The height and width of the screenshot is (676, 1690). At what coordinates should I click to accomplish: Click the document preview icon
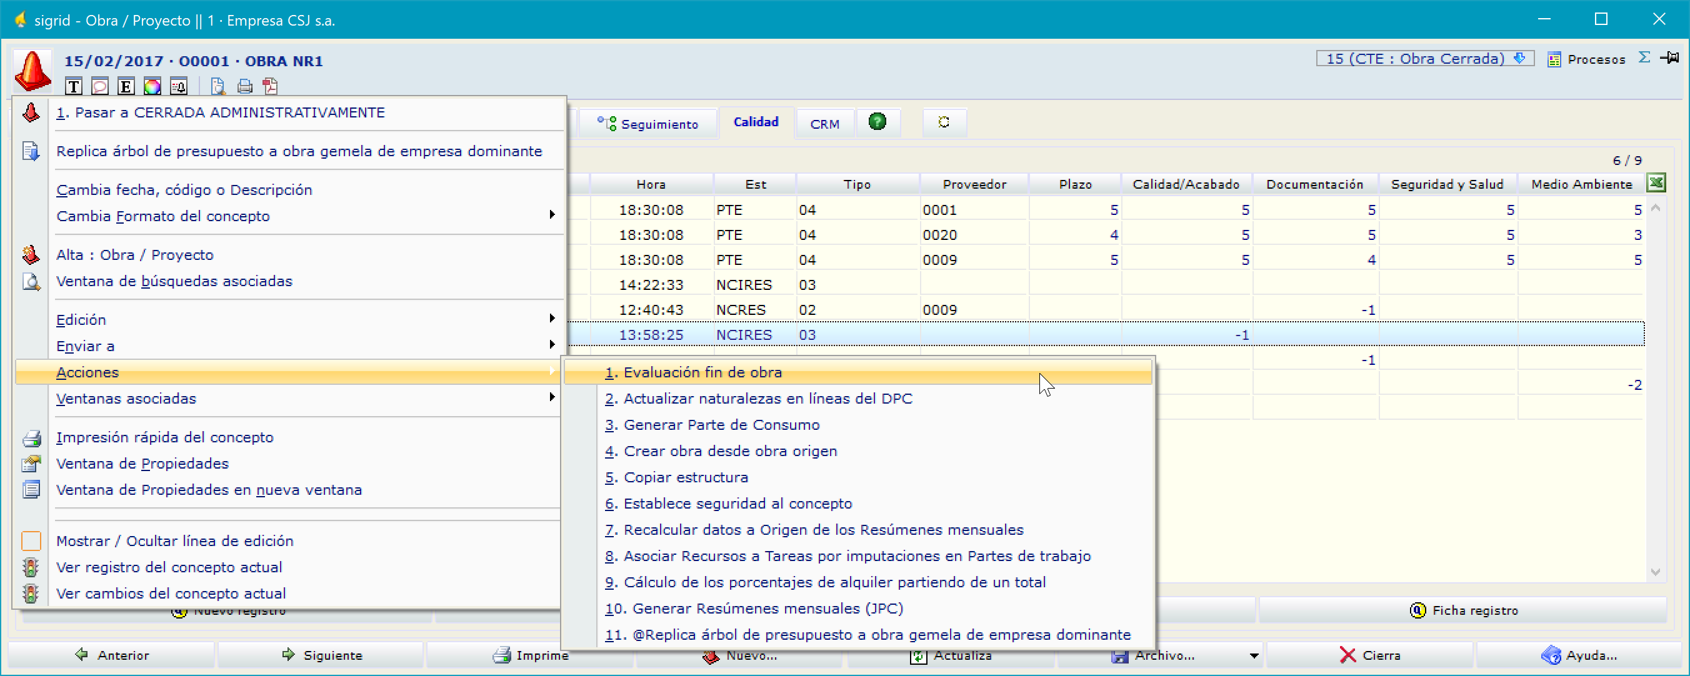(217, 86)
